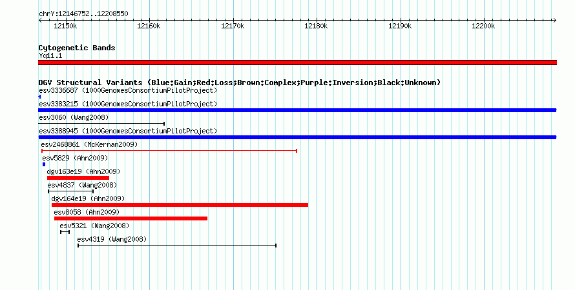Select the black esv4319 variant line

click(x=177, y=246)
